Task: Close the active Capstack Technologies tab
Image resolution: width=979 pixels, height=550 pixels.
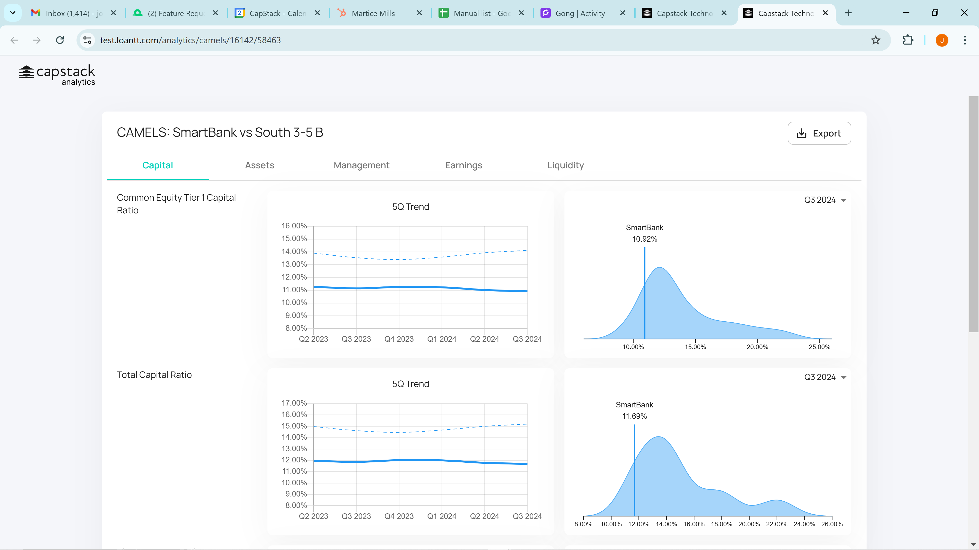Action: coord(825,13)
